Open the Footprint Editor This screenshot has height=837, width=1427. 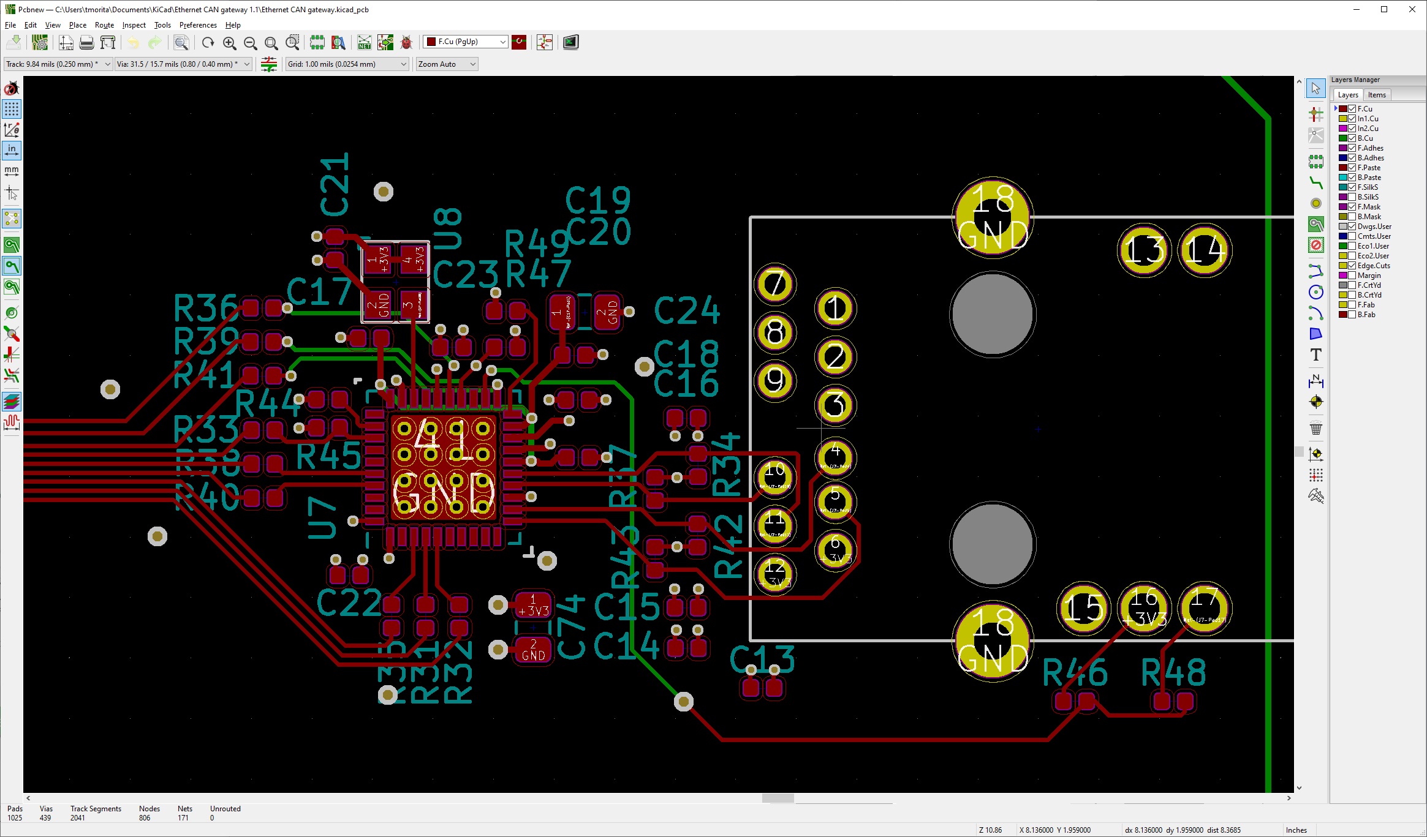coord(317,42)
